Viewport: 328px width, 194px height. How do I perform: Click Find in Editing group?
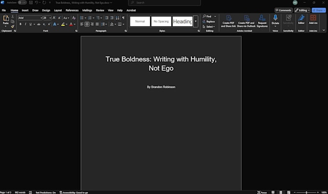[207, 16]
